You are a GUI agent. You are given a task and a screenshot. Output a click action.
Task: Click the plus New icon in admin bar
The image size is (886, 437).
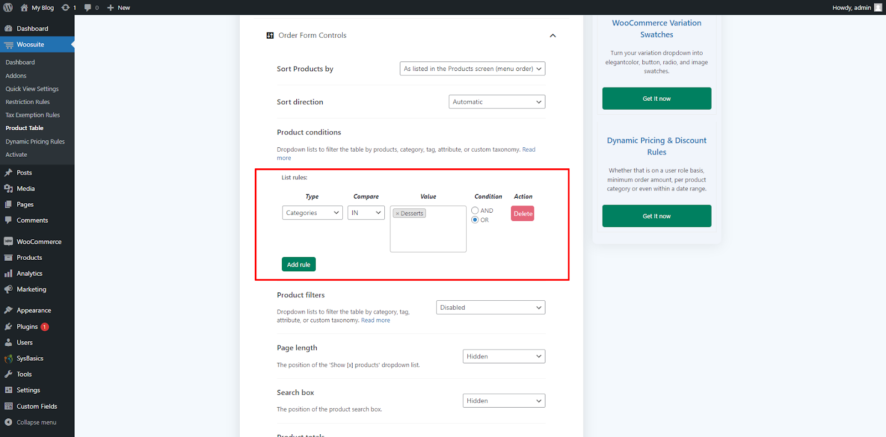tap(110, 8)
